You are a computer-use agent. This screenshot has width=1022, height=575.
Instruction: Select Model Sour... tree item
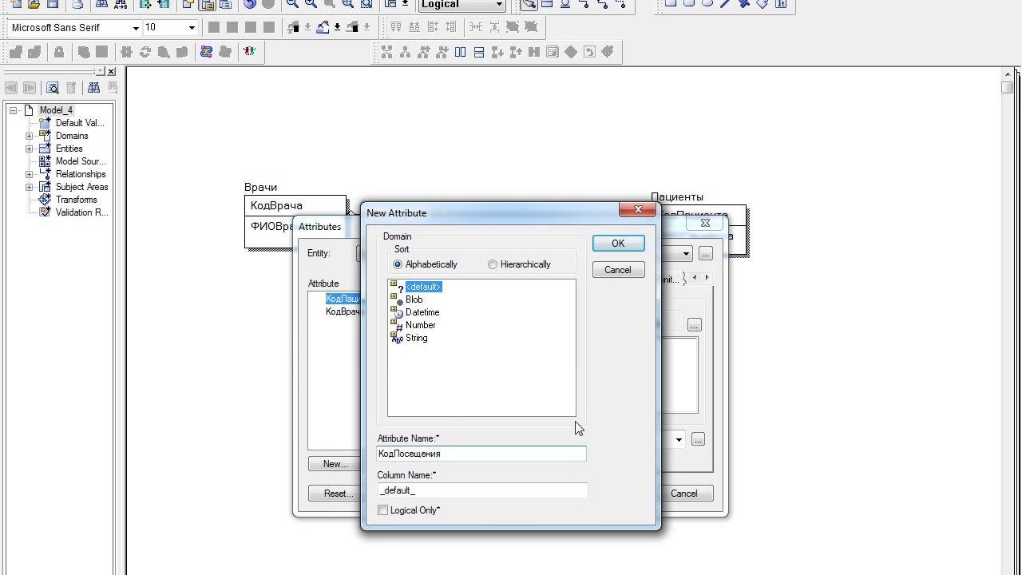(x=81, y=161)
